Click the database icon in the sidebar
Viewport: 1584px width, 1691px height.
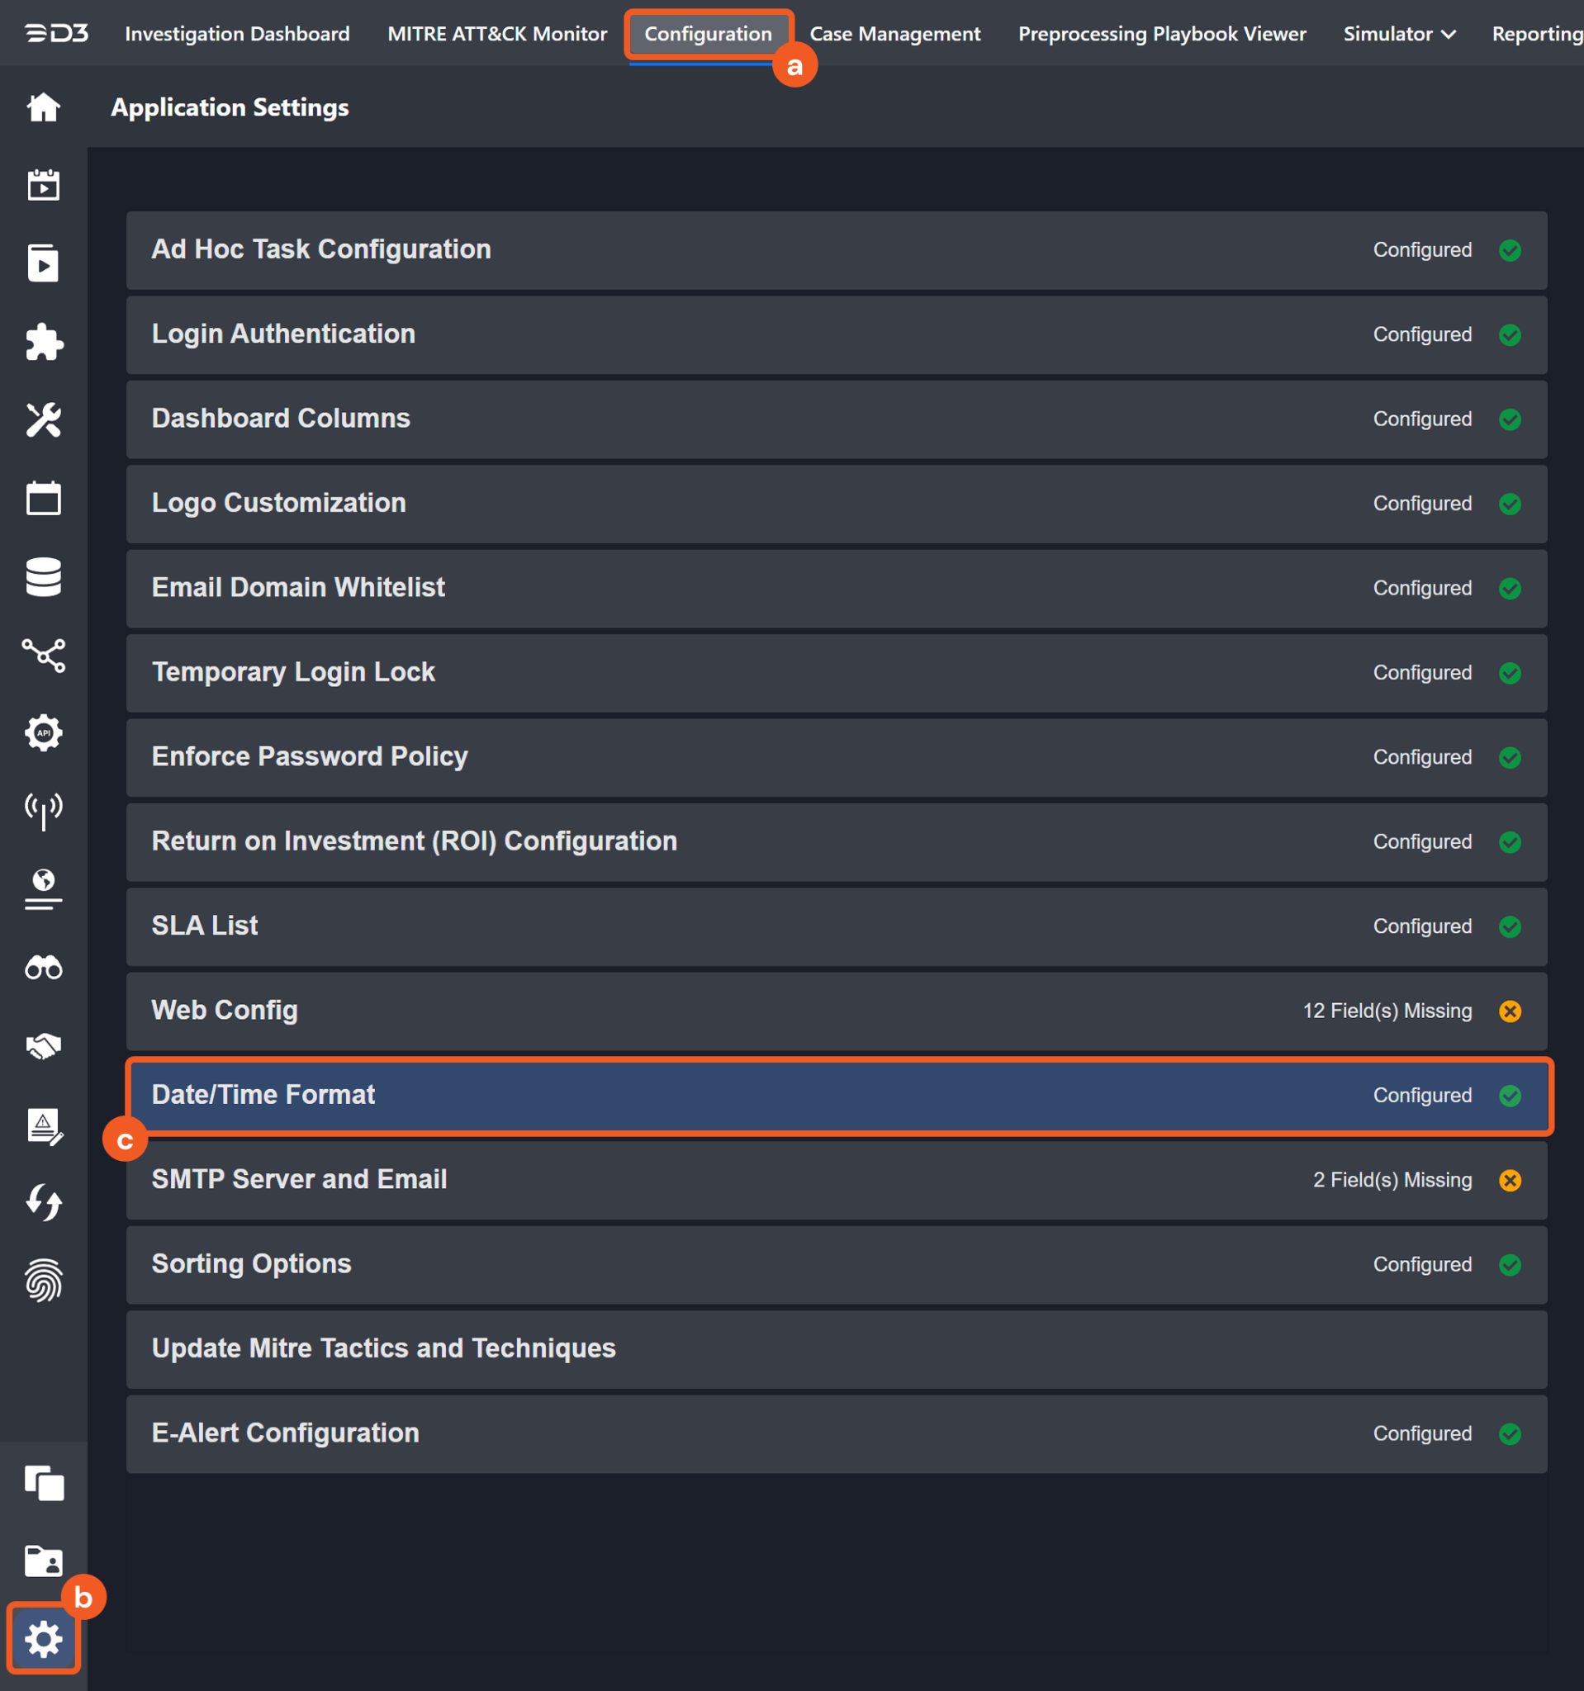pyautogui.click(x=44, y=577)
